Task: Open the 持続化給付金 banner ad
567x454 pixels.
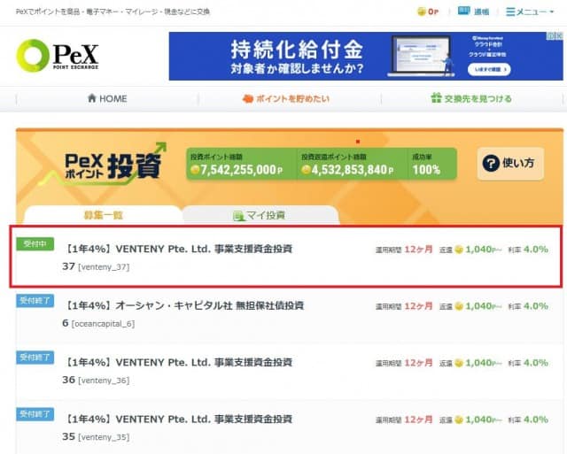Action: pyautogui.click(x=366, y=56)
